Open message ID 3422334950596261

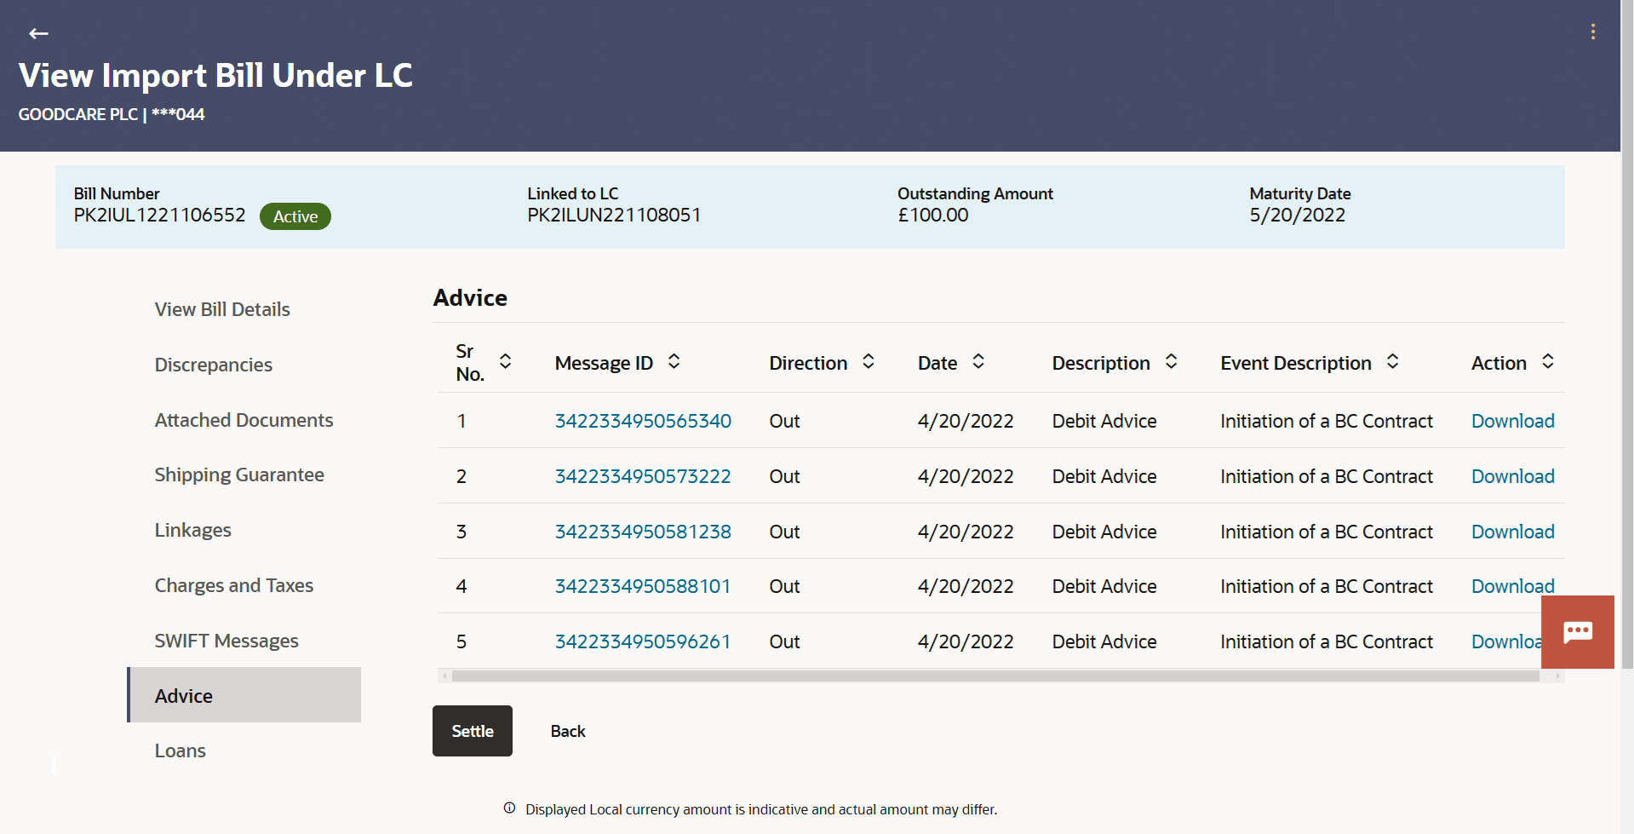tap(643, 641)
